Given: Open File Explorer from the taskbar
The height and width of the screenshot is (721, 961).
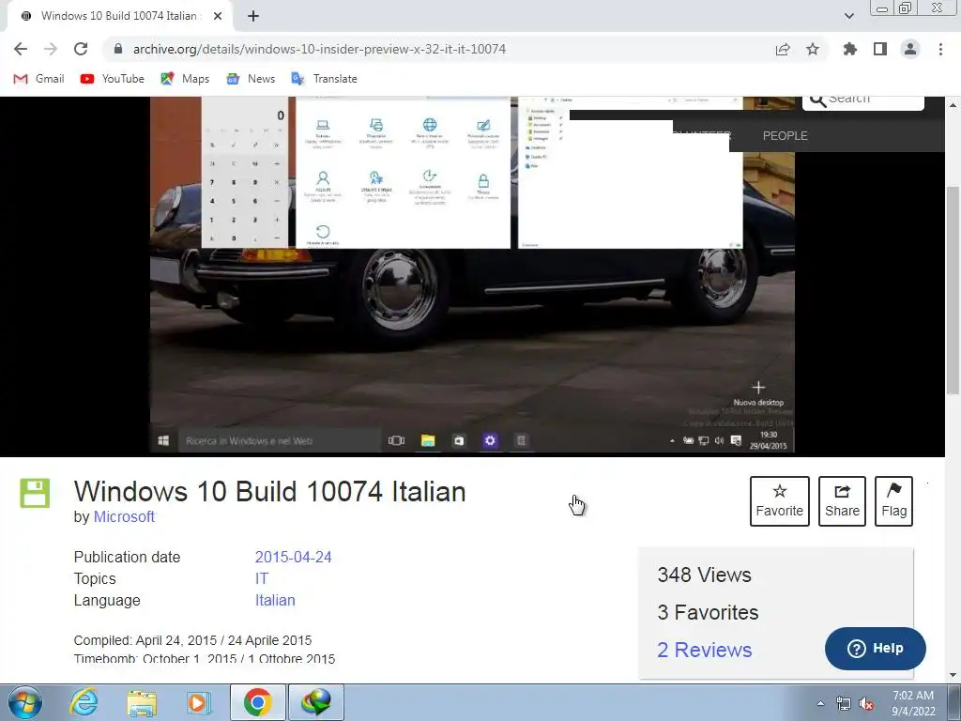Looking at the screenshot, I should (142, 702).
